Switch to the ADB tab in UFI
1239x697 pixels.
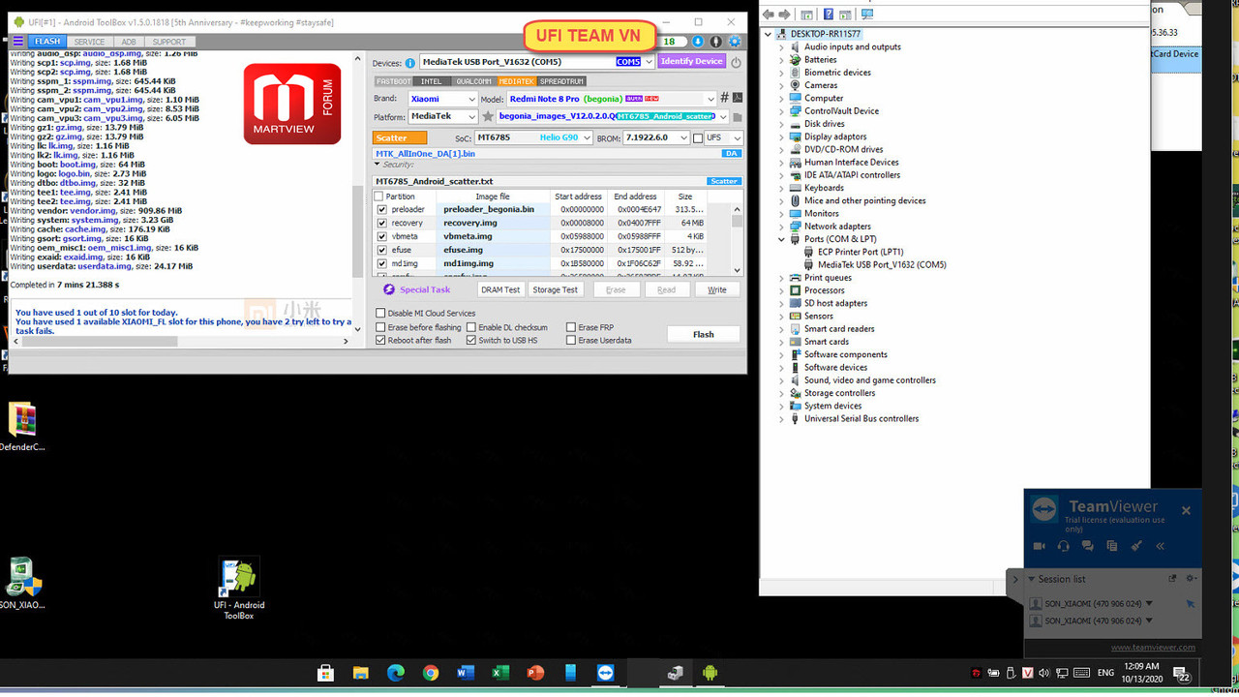129,42
